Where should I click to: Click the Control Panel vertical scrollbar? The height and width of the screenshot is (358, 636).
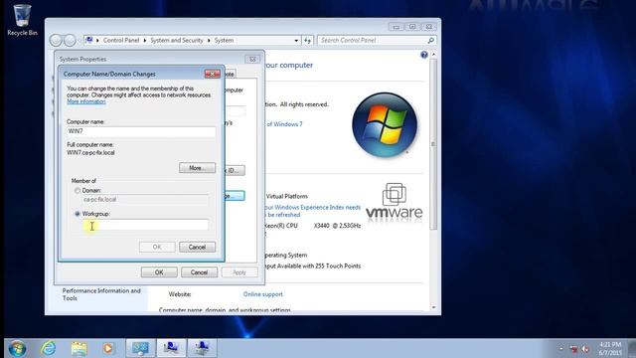click(433, 144)
